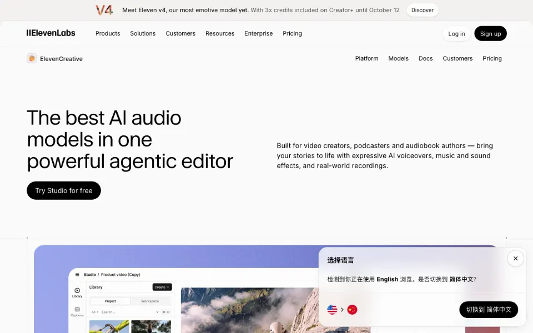Click the Log in button
The height and width of the screenshot is (333, 533).
(x=456, y=34)
